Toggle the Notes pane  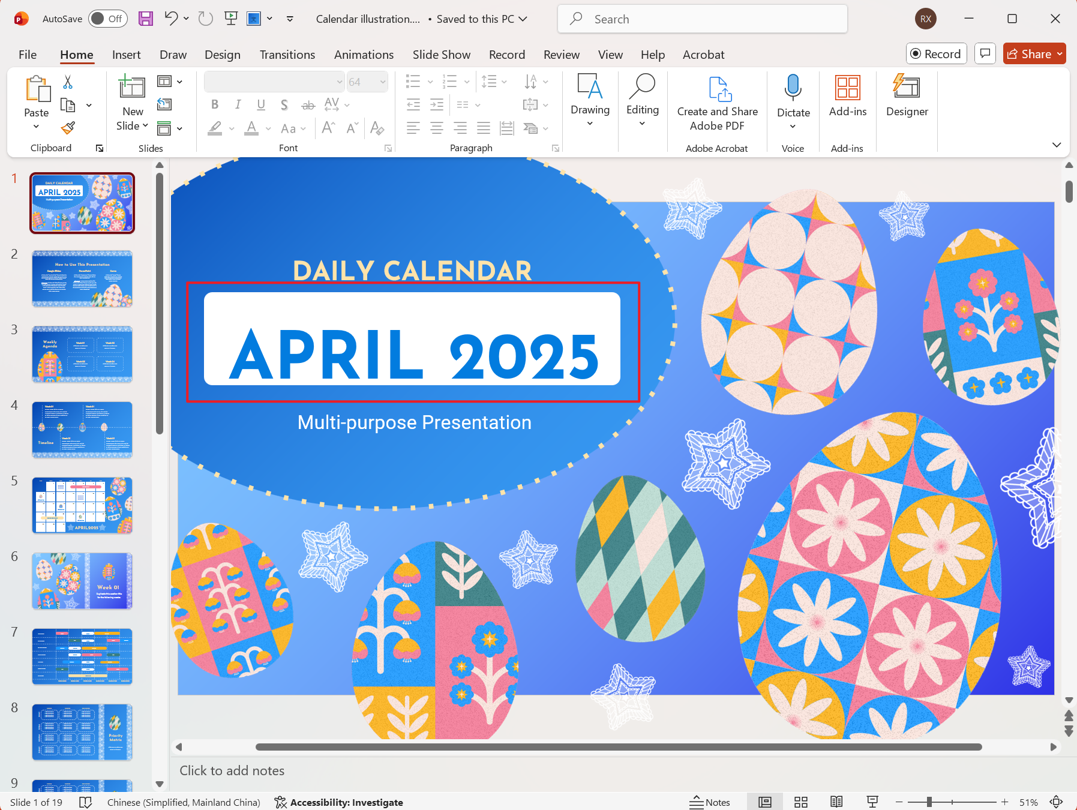tap(710, 802)
